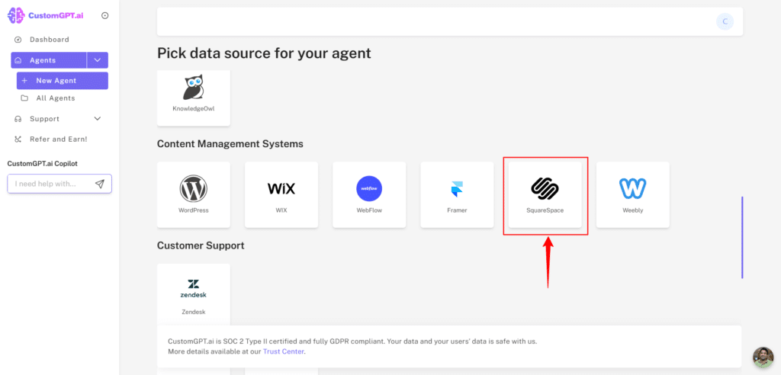Image resolution: width=781 pixels, height=375 pixels.
Task: Expand the Agents dropdown arrow
Action: [98, 60]
